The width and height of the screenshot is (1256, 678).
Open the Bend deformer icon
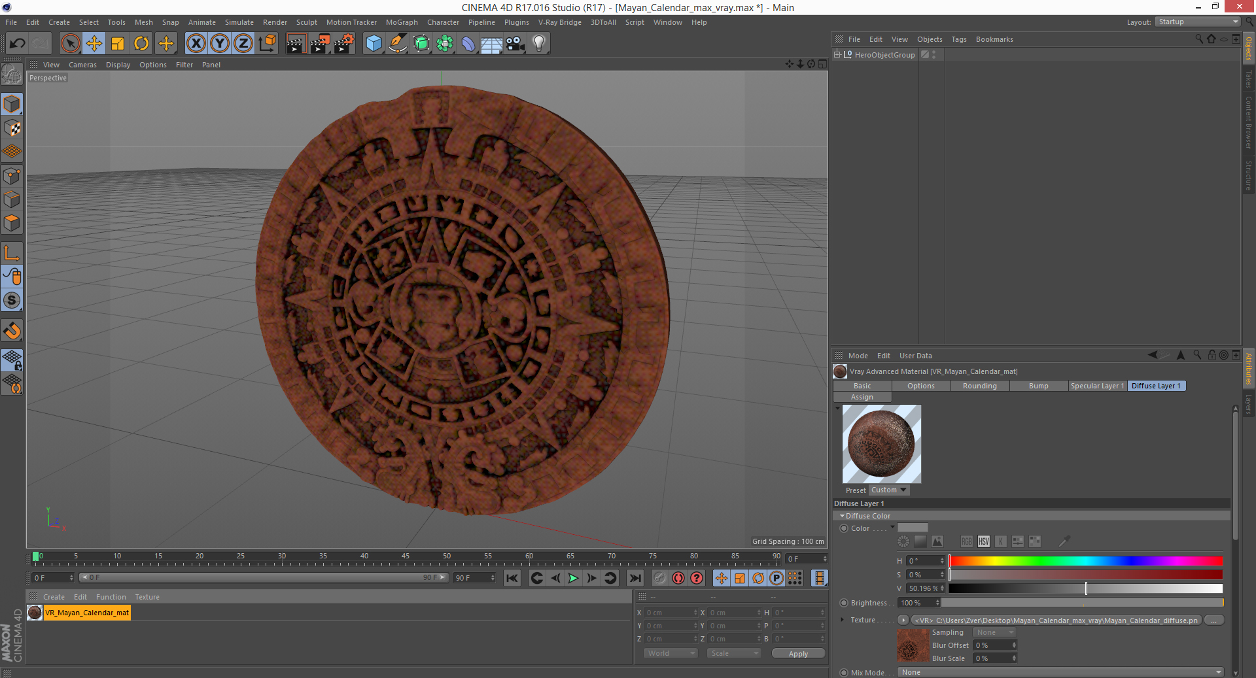pyautogui.click(x=468, y=44)
